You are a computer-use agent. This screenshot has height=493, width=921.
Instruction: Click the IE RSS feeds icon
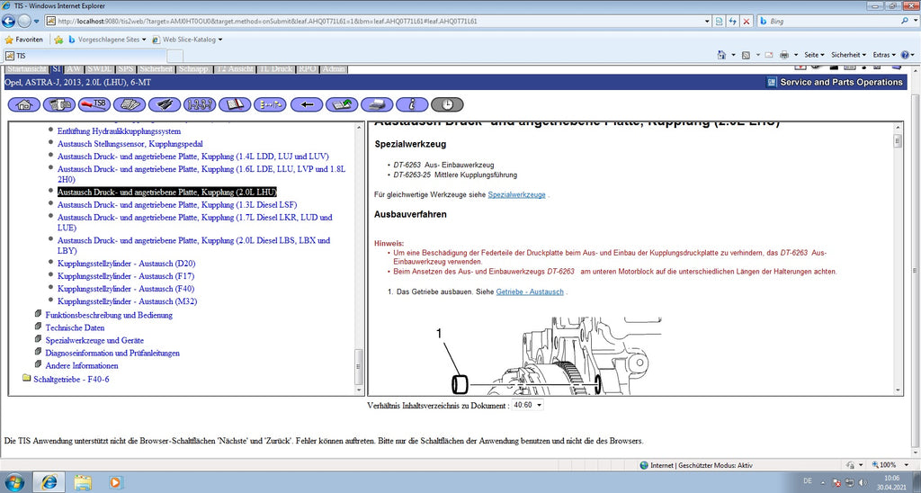click(x=746, y=55)
